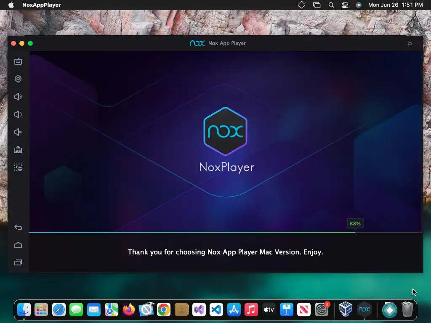Open VirtualBox from the Dock
This screenshot has width=431, height=323.
346,309
